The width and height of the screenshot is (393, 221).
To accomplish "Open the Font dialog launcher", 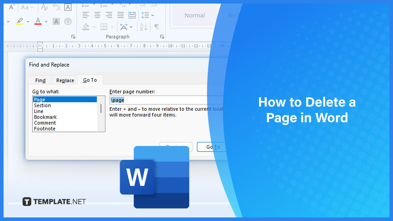I will (x=73, y=37).
